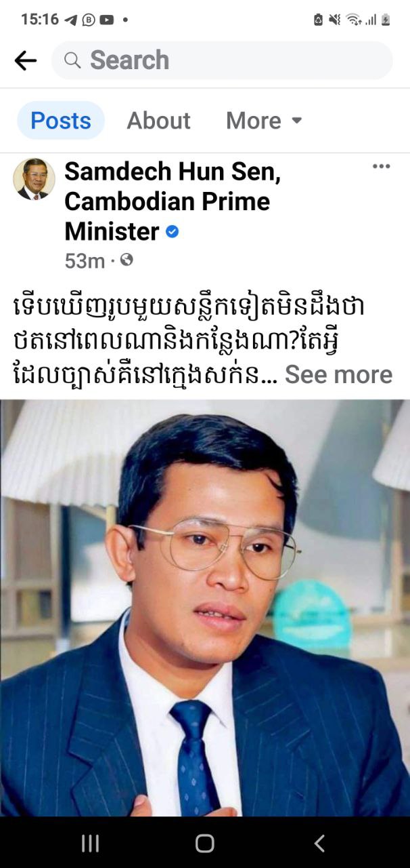Tap Android back navigation chevron
410x868 pixels.
[x=319, y=843]
